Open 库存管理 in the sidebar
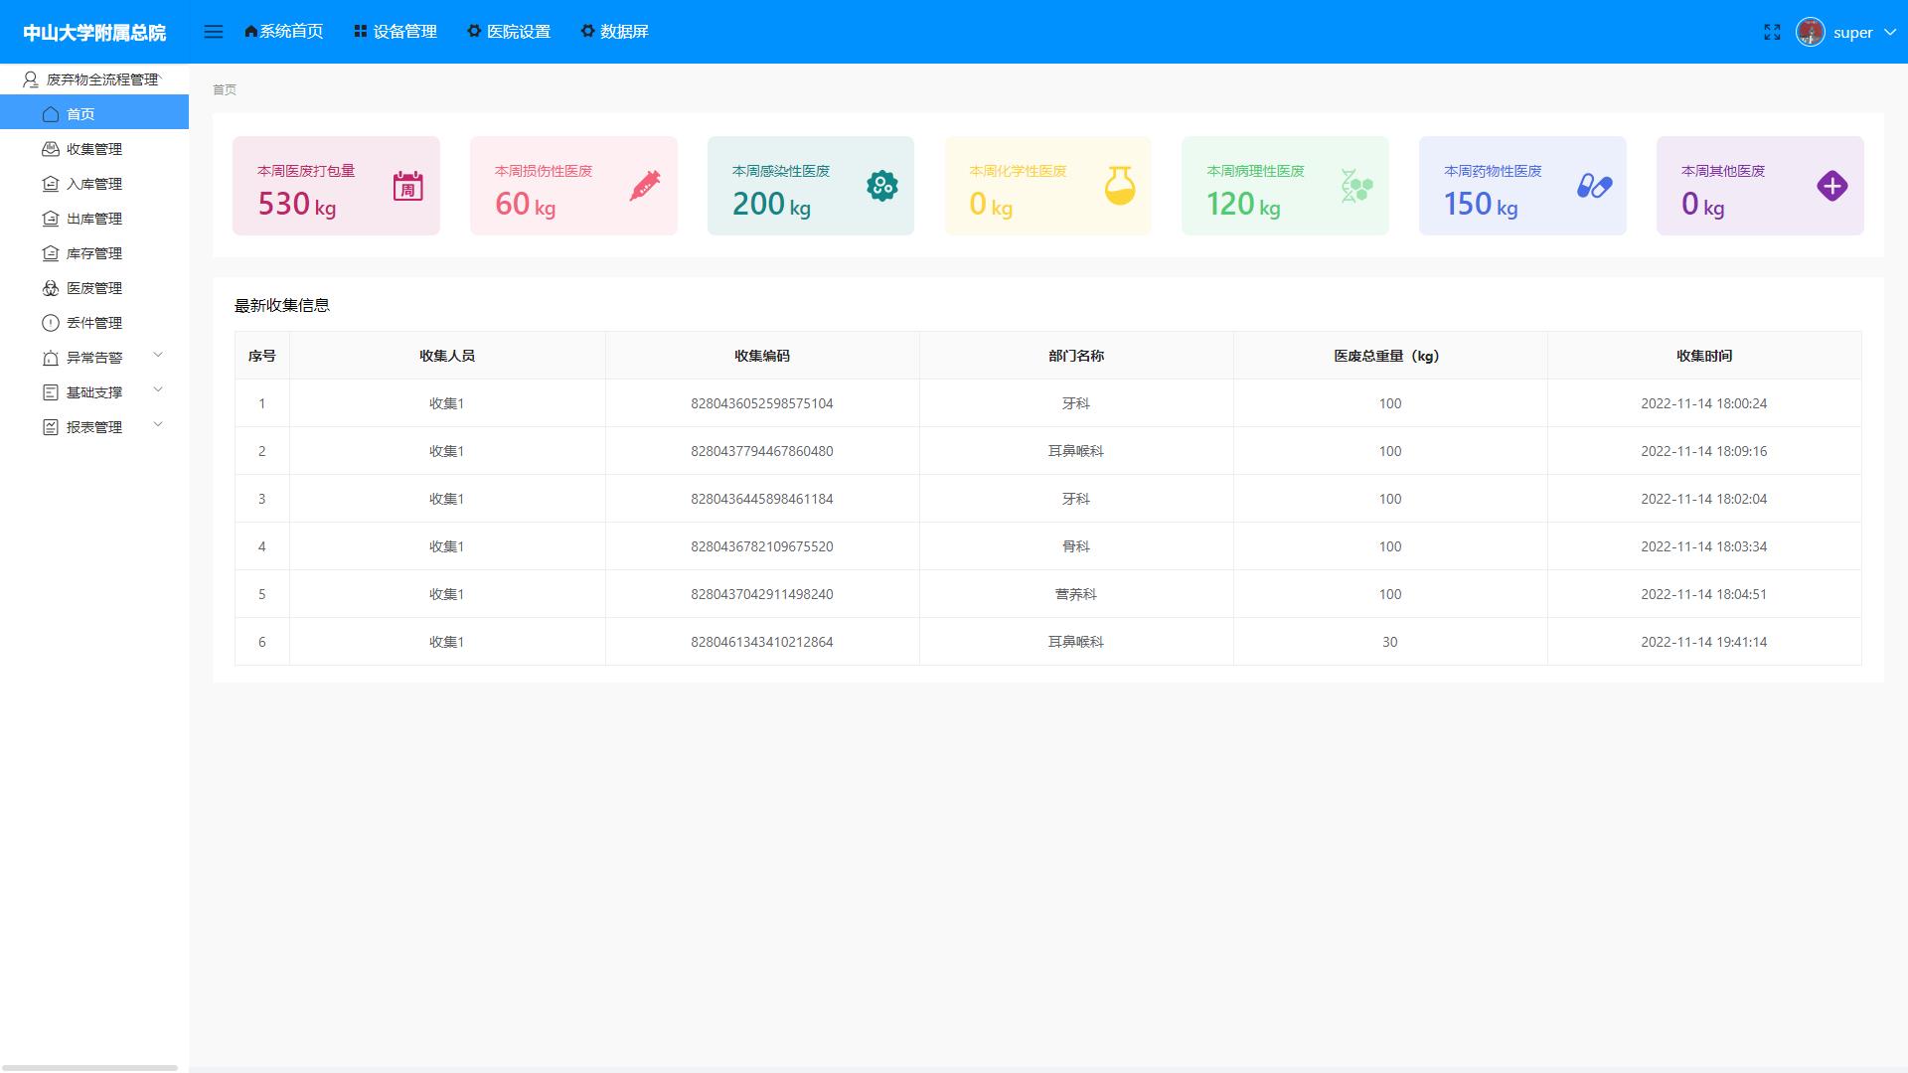This screenshot has height=1073, width=1908. tap(94, 253)
